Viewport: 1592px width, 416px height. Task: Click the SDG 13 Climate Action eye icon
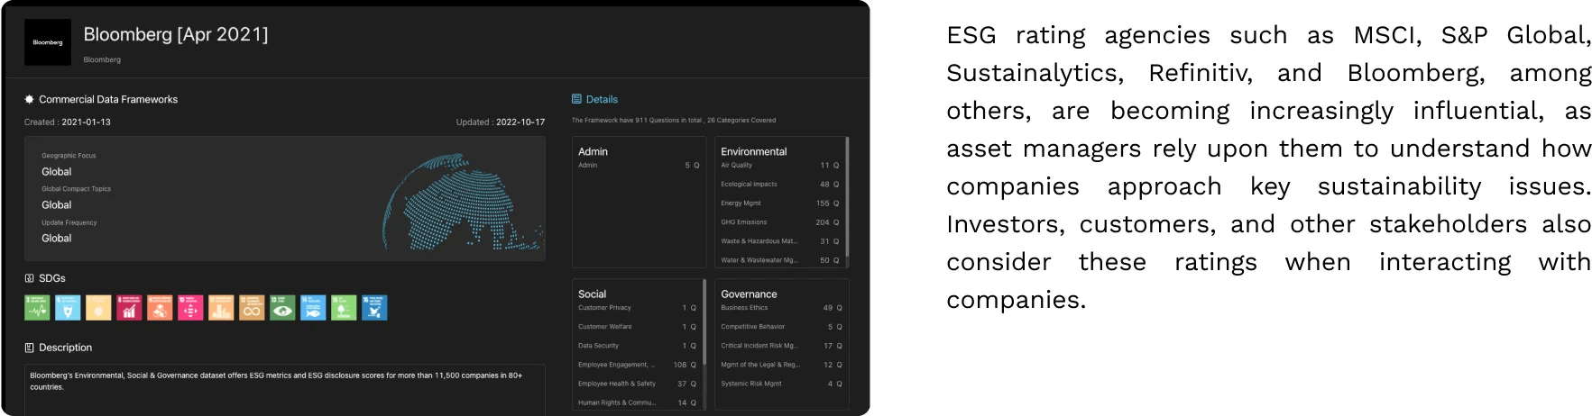click(282, 308)
